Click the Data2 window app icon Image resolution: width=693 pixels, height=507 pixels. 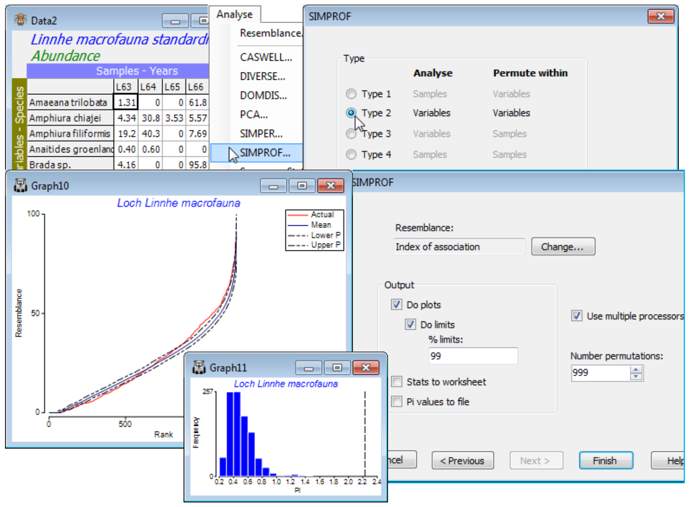(20, 20)
